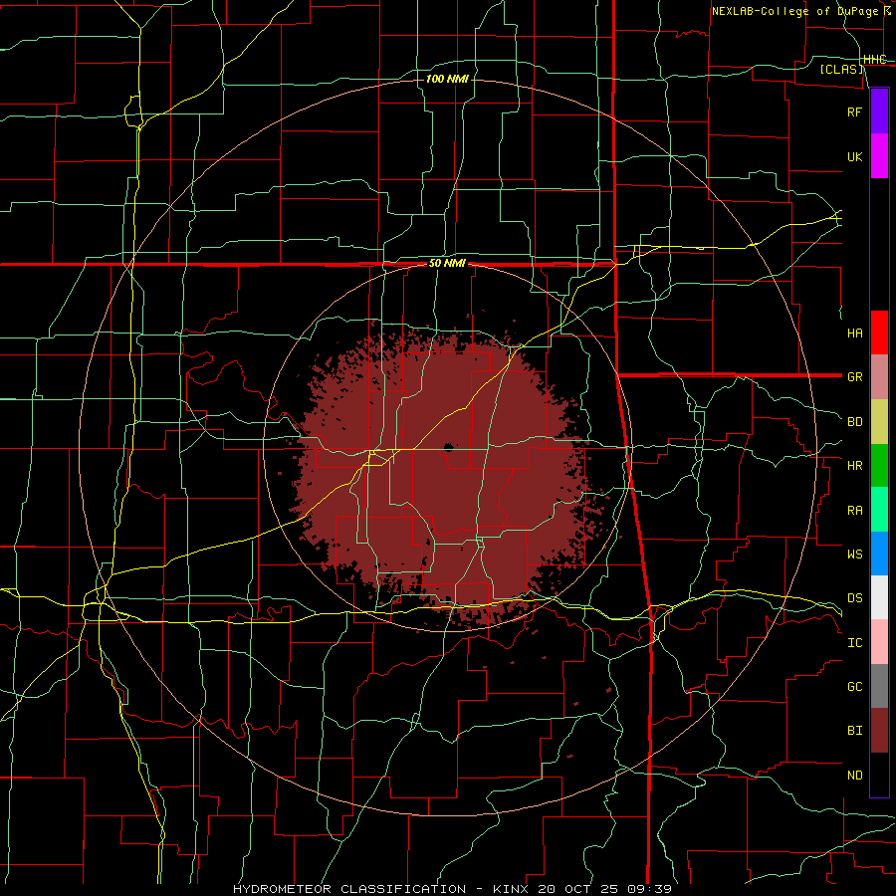Click the 'IC' legend label

coord(854,643)
